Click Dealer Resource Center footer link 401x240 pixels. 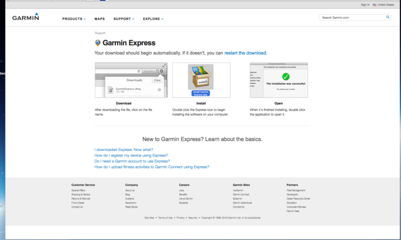[298, 198]
